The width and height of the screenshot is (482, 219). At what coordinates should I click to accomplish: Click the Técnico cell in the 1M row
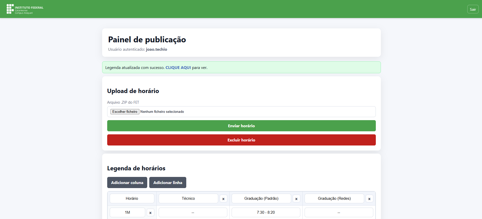pos(193,212)
